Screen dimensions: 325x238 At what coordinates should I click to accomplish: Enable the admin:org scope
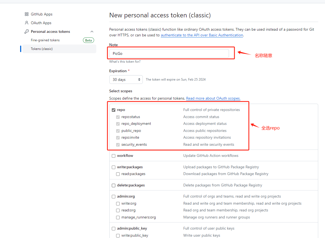coord(114,196)
